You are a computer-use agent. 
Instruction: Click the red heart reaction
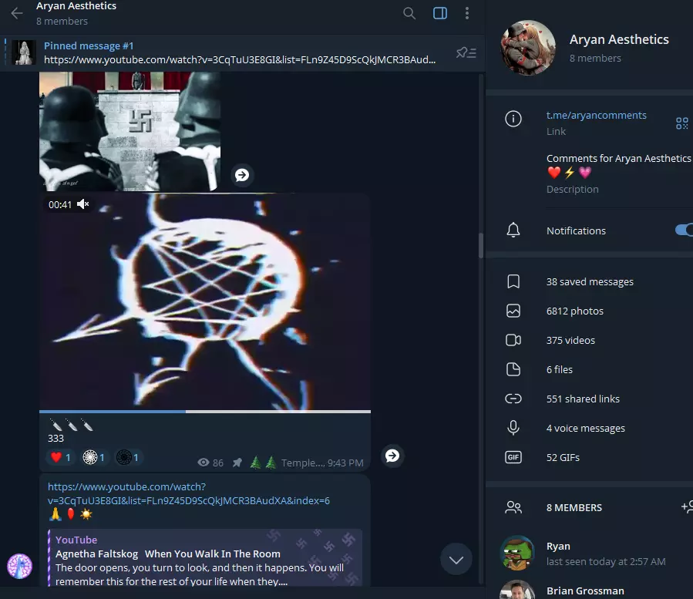pos(60,457)
